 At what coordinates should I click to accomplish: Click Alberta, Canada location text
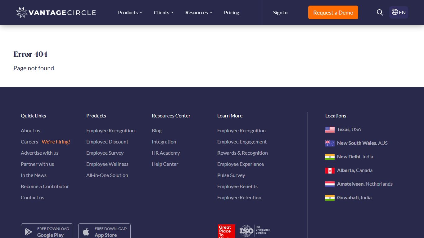pos(355,170)
